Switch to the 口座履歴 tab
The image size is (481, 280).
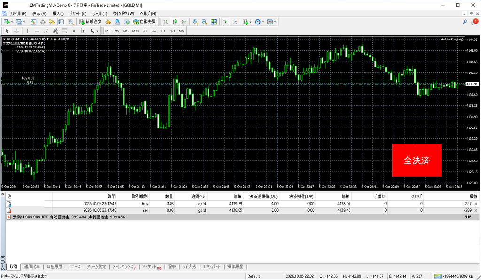54,267
